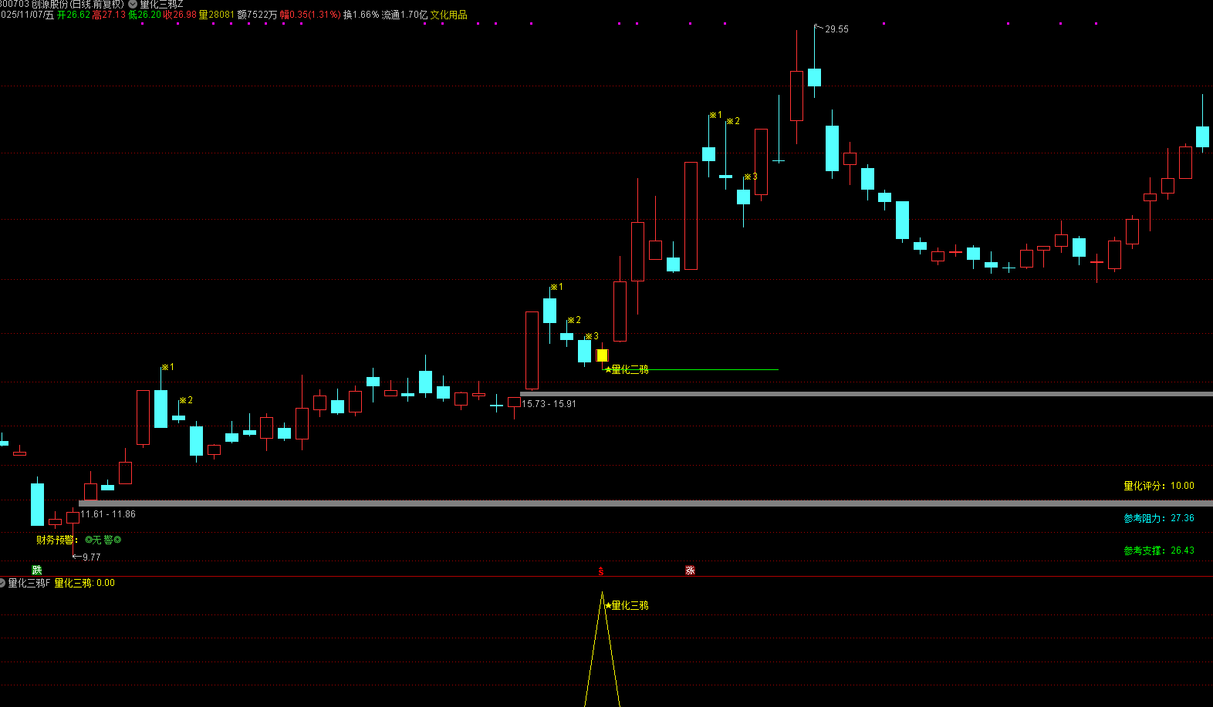Image resolution: width=1213 pixels, height=707 pixels.
Task: Click the ※3 marker beside the yellow candle
Action: click(x=592, y=336)
